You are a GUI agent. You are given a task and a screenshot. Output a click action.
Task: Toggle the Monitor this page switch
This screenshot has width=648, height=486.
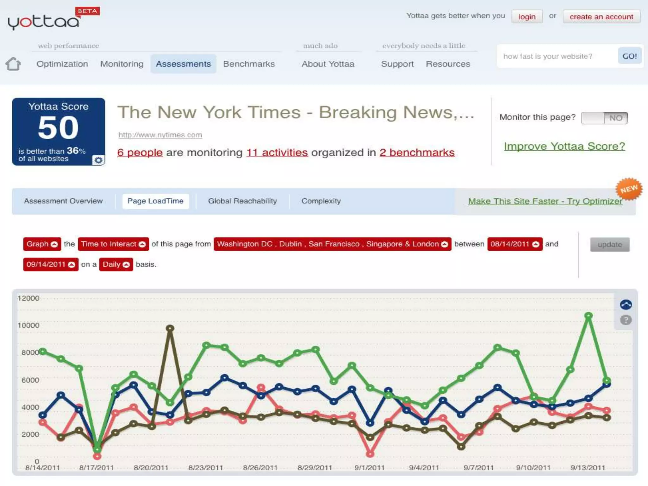604,118
